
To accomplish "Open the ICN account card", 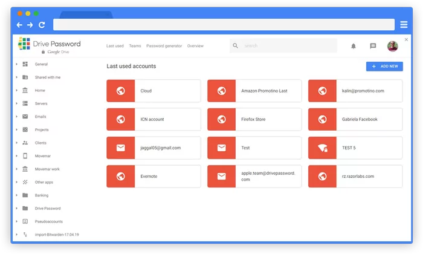I will [x=153, y=119].
